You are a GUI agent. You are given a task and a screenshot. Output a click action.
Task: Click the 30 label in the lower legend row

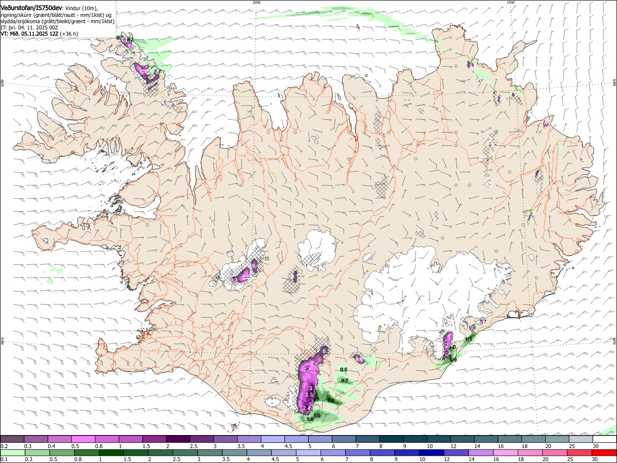[596, 460]
